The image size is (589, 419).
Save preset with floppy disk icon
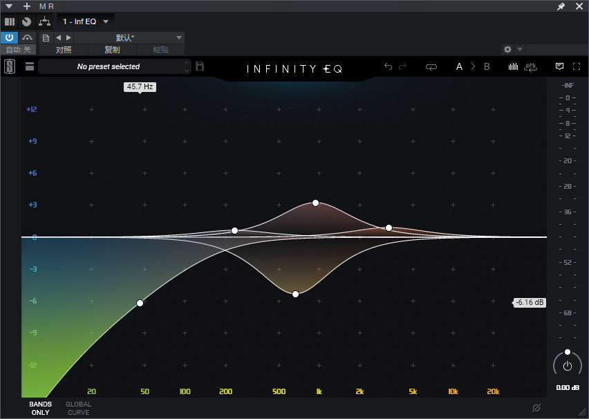pyautogui.click(x=200, y=66)
